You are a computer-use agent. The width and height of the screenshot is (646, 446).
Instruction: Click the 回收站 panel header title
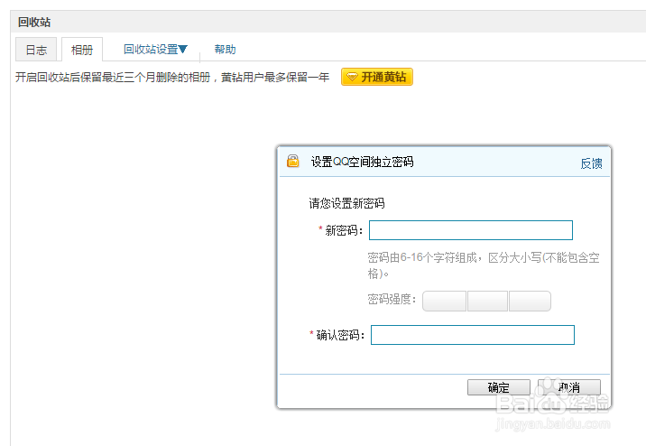coord(34,23)
